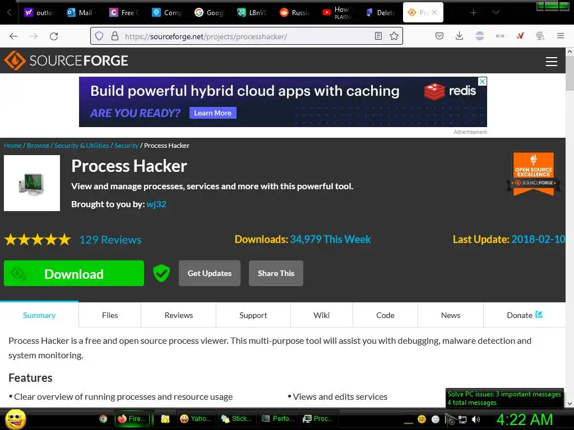Image resolution: width=574 pixels, height=430 pixels.
Task: Go to the Browse breadcrumb link
Action: point(38,146)
